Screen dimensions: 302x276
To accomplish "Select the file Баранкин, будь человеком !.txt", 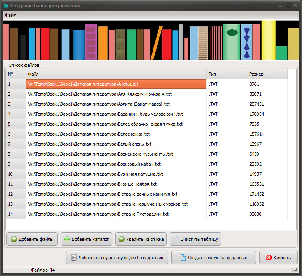I will pos(116,114).
